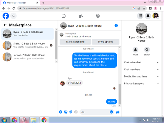Bookmark this page with star icon
164x123 pixels.
click(x=144, y=8)
